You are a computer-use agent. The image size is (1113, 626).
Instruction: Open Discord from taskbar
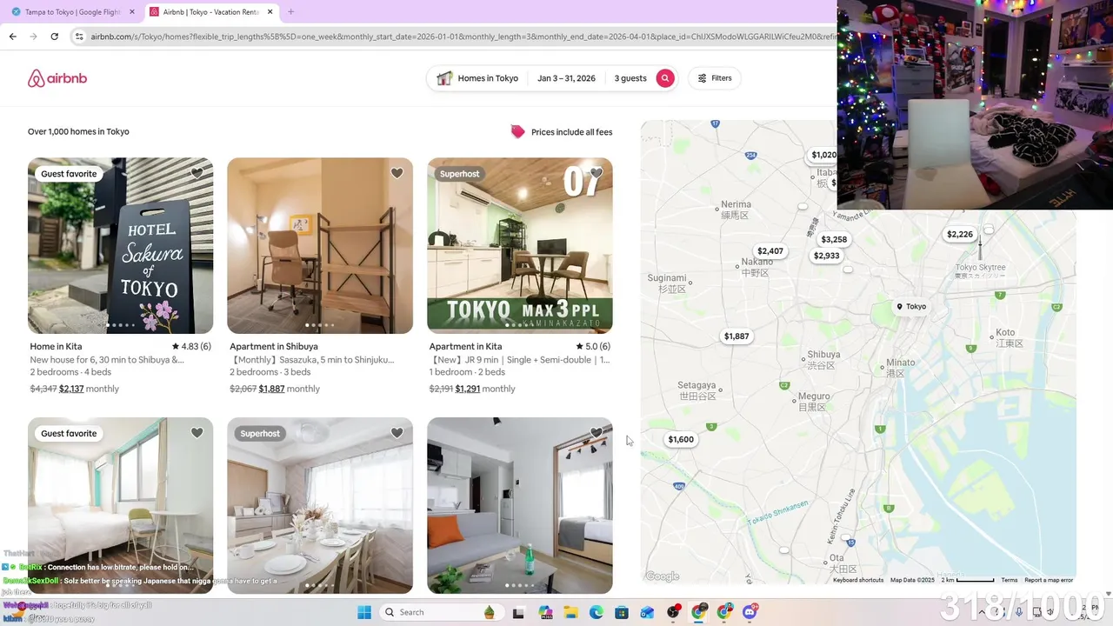(x=750, y=612)
